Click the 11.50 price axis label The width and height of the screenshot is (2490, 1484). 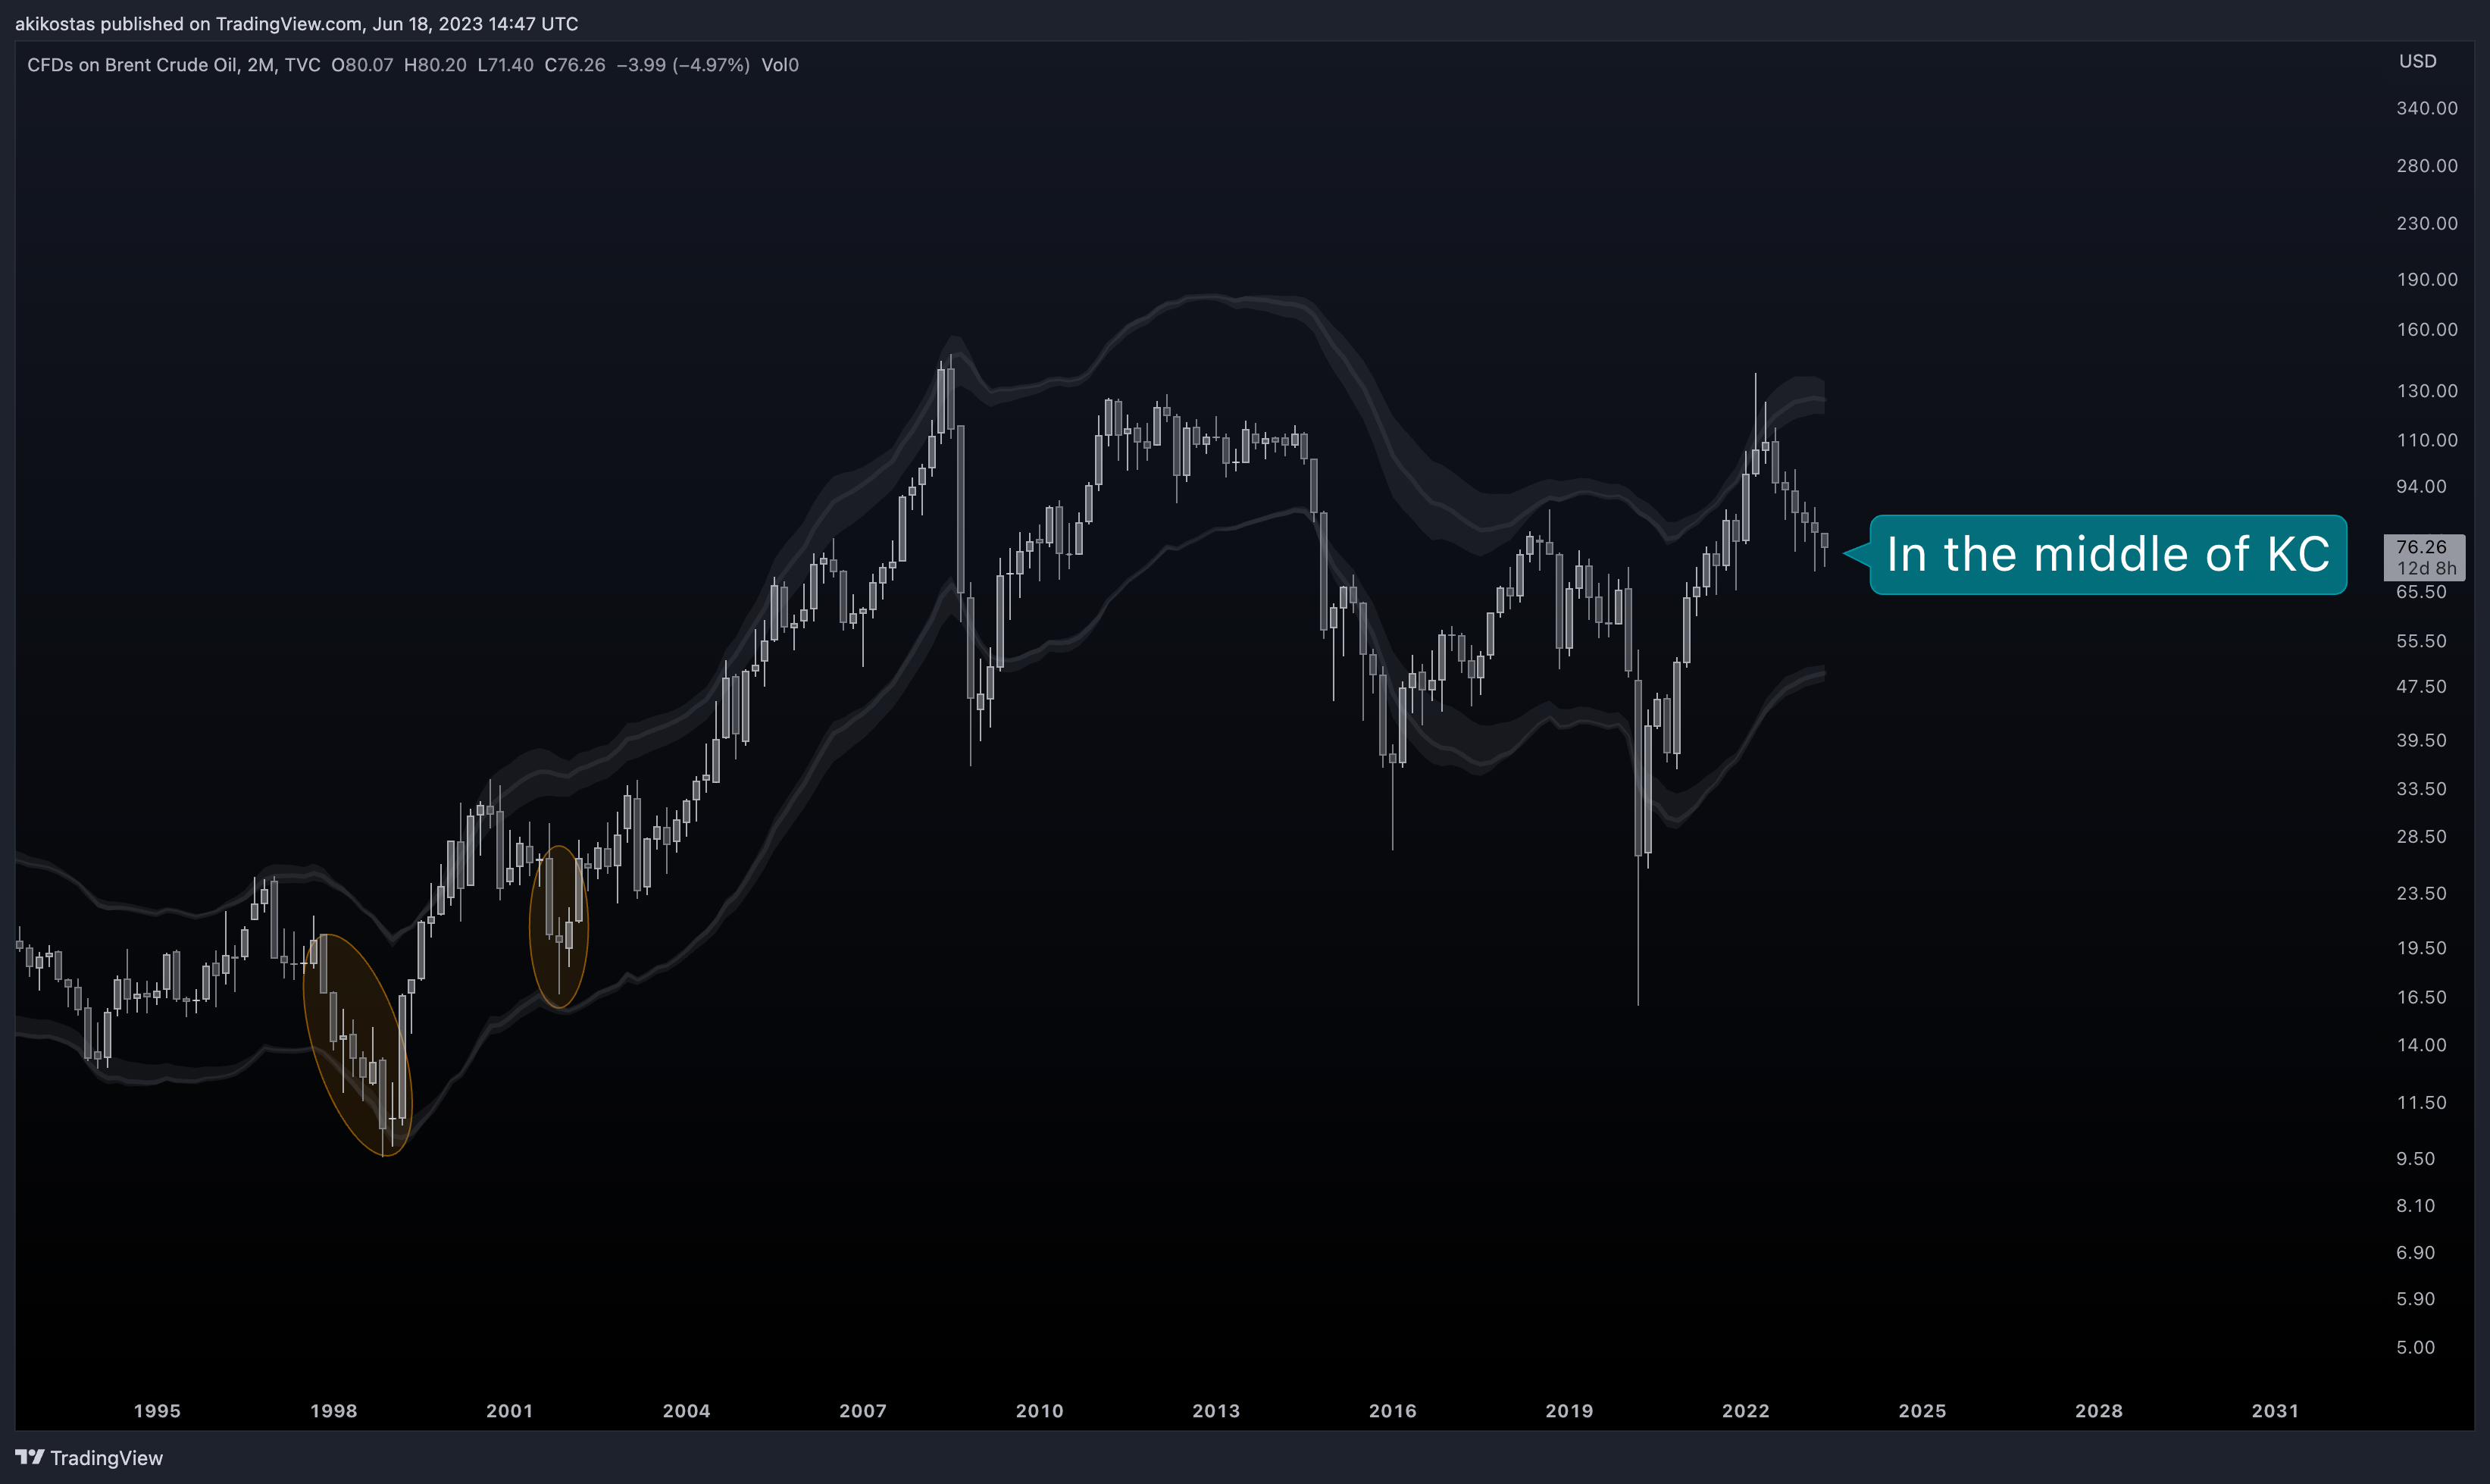click(2421, 1103)
